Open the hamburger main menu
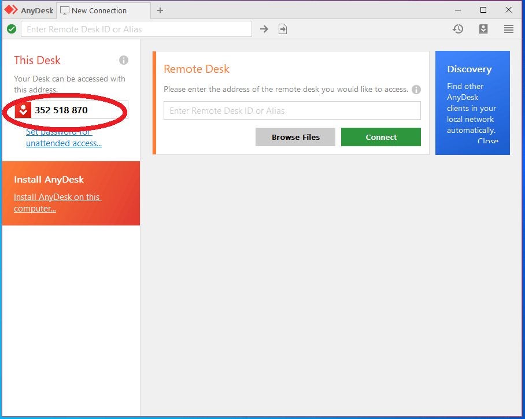This screenshot has width=525, height=419. [509, 29]
